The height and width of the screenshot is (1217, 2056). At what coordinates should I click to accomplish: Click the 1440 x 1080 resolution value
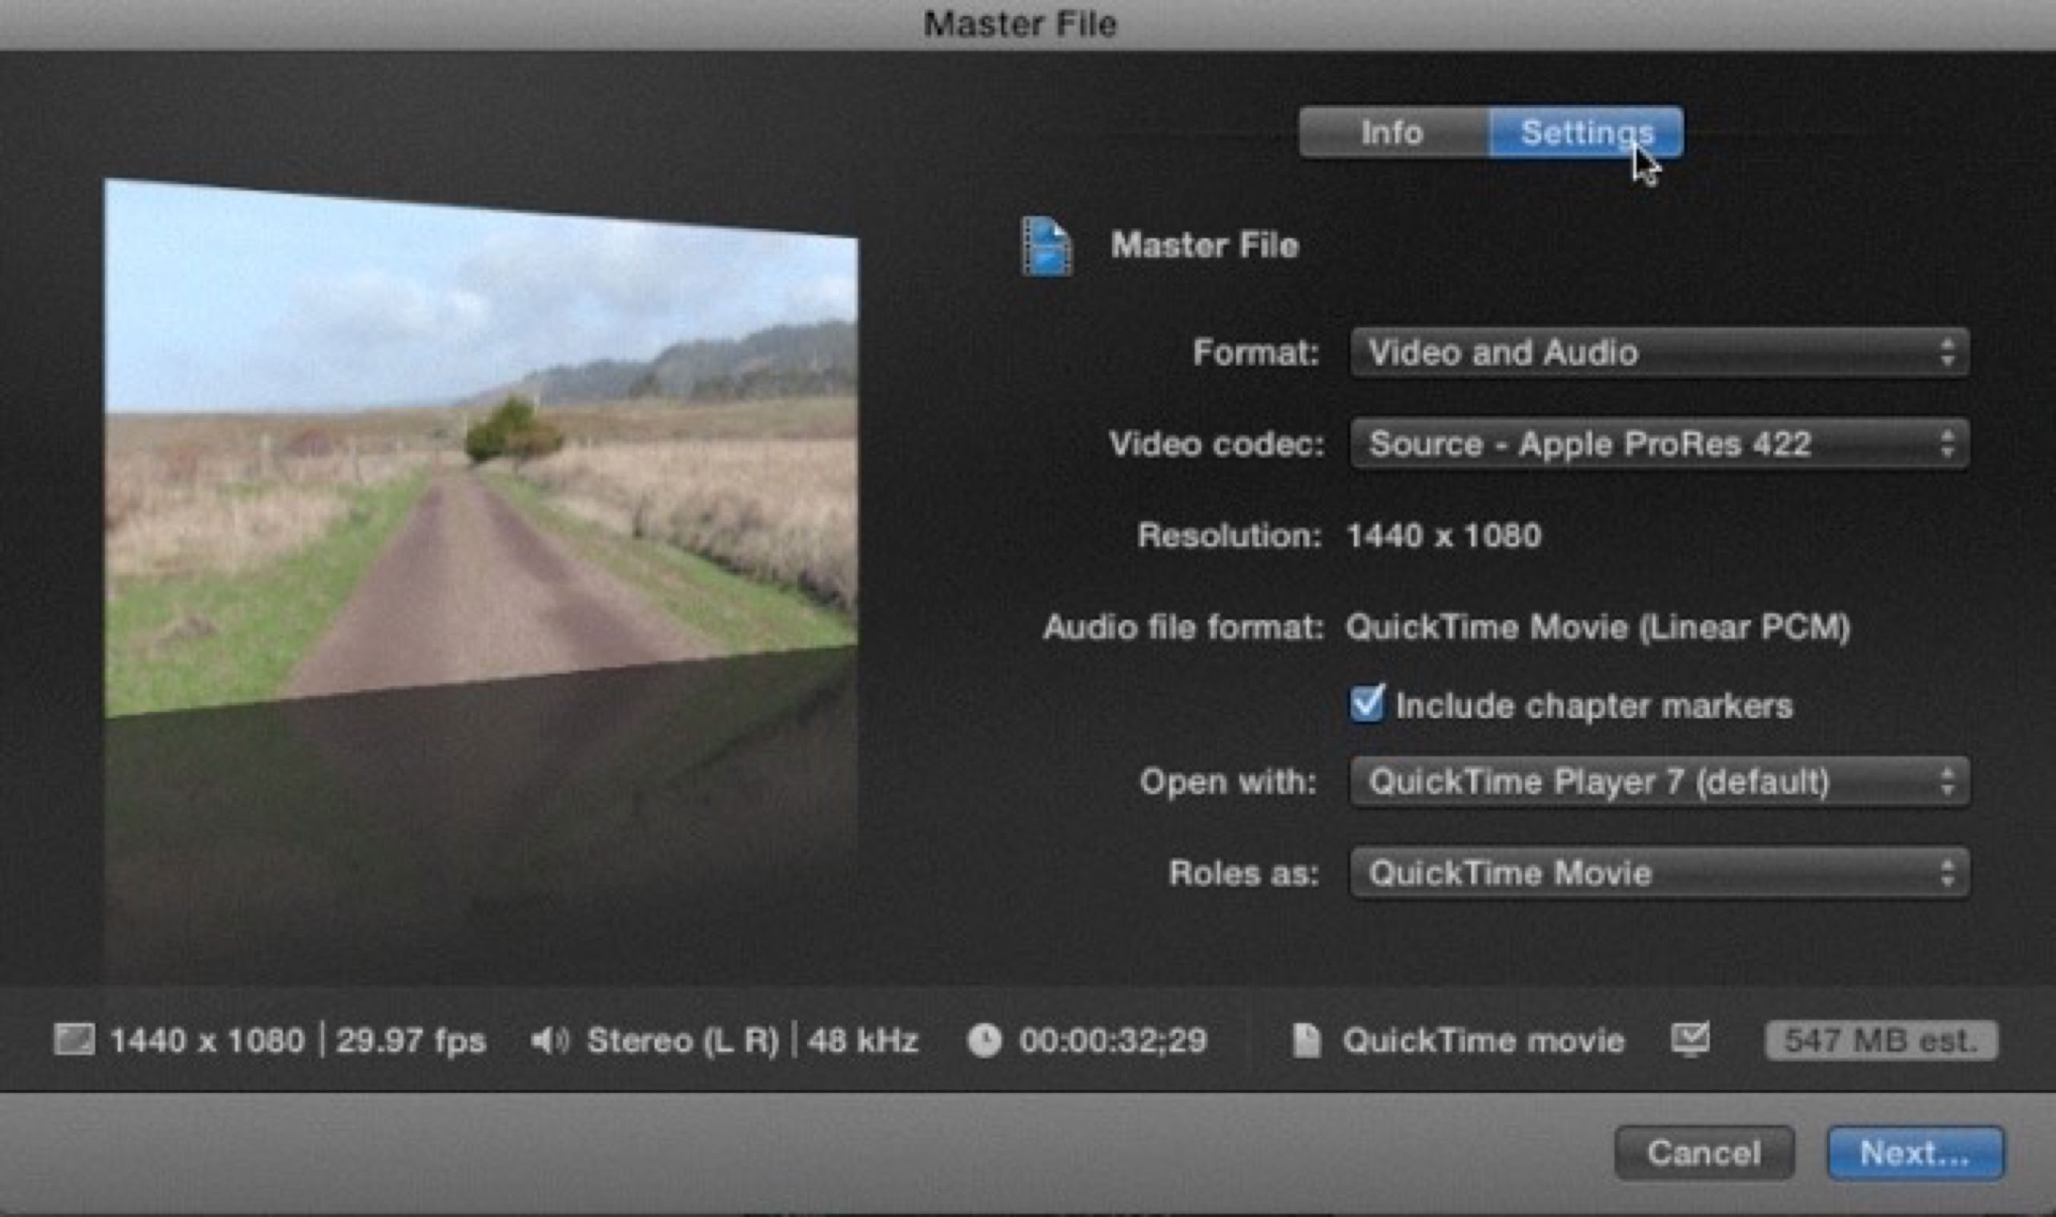pyautogui.click(x=1444, y=536)
